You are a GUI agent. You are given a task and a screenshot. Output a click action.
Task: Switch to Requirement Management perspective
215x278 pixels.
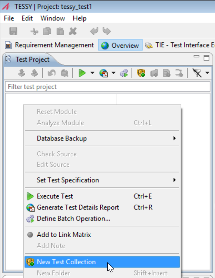(49, 45)
